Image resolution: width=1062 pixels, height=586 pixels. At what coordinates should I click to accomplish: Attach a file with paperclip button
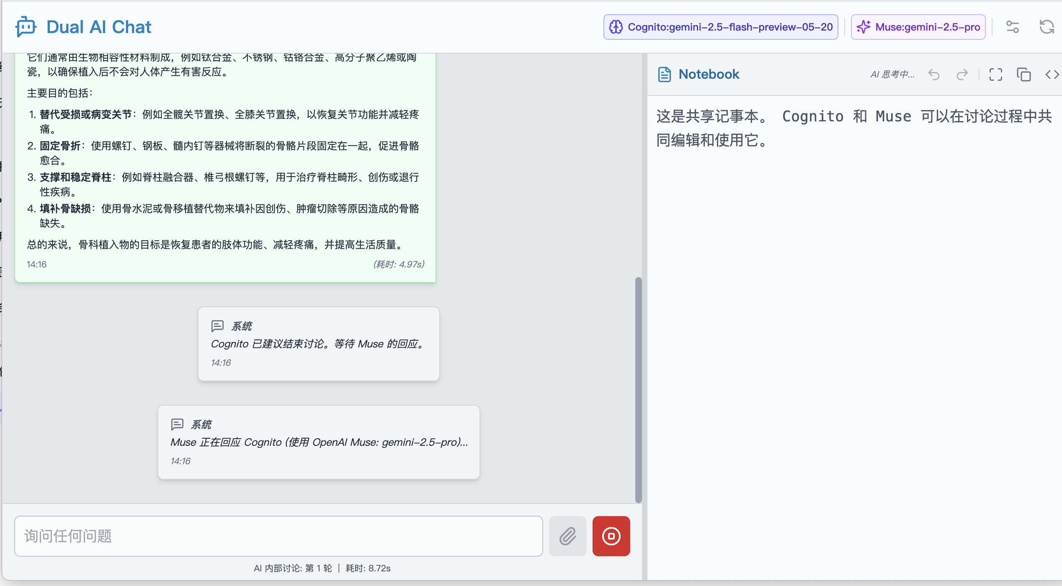(x=567, y=536)
